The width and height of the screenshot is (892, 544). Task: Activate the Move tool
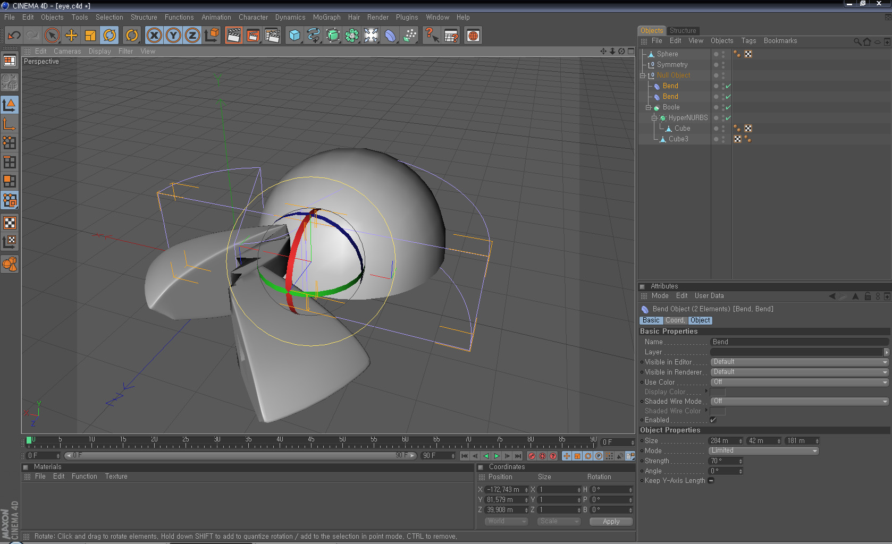(x=71, y=36)
